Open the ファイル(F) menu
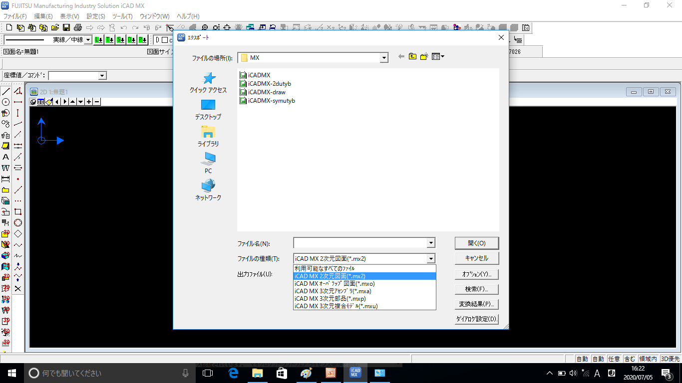This screenshot has height=383, width=682. [x=15, y=16]
